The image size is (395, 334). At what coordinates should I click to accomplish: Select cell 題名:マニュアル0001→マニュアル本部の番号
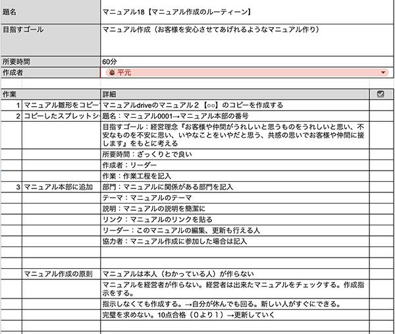pos(235,116)
